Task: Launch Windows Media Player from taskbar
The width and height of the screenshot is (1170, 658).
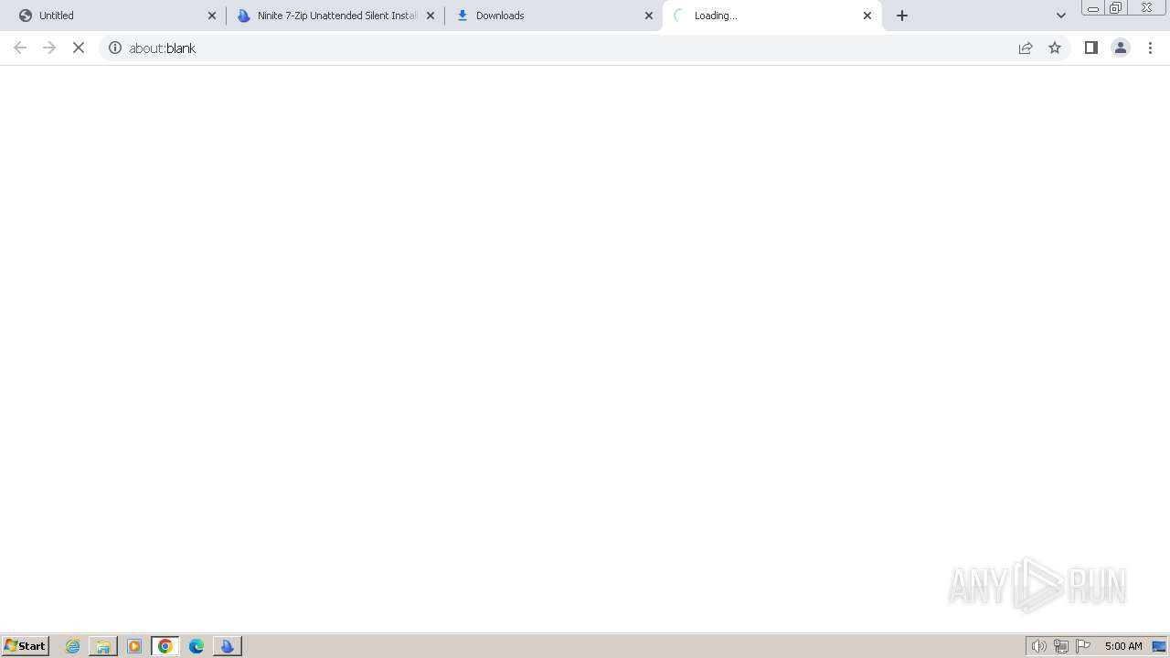Action: [134, 646]
